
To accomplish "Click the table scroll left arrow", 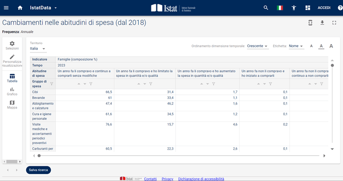I will [x=34, y=155].
